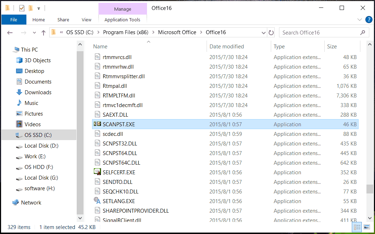
Task: Click Properties checkmark icon in quick access toolbar
Action: [21, 8]
